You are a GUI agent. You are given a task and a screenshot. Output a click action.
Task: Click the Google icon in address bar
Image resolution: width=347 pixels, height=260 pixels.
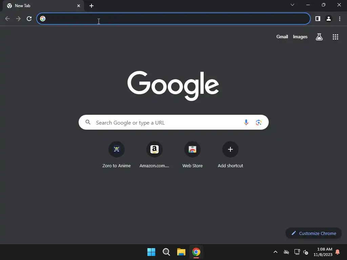43,19
